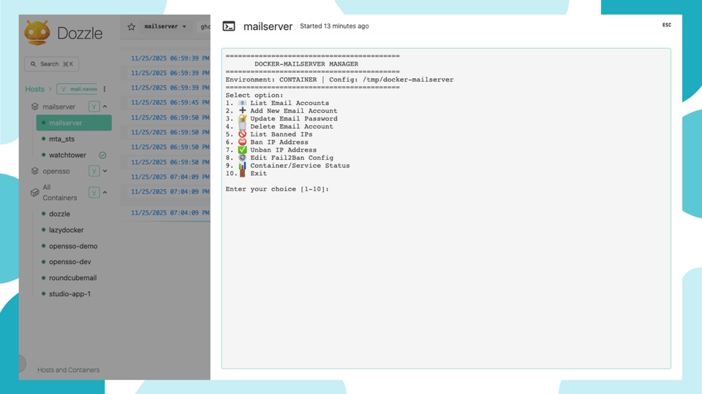Image resolution: width=702 pixels, height=394 pixels.
Task: Click the last 07:04:09 PM log timestamp
Action: [x=170, y=212]
